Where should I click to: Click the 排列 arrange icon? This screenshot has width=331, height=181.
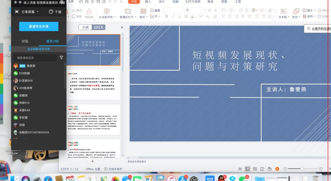point(304,16)
